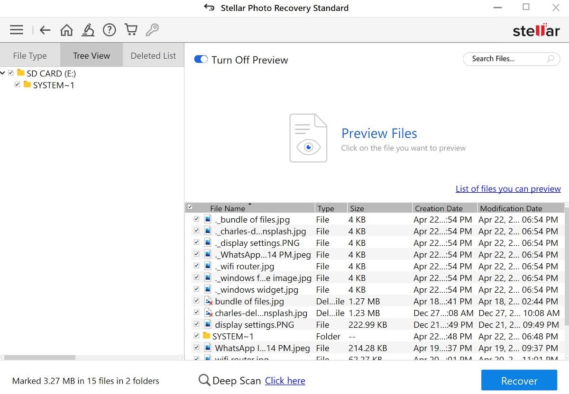Toggle the select-all checkbox in file list header
Viewport: 569px width, 394px height.
pos(190,207)
